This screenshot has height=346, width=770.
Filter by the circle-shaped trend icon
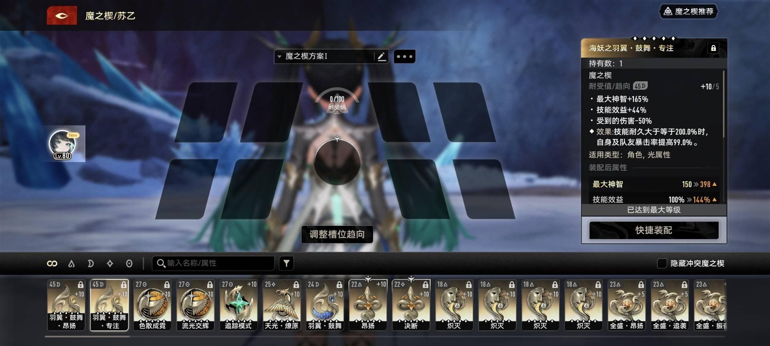[129, 264]
